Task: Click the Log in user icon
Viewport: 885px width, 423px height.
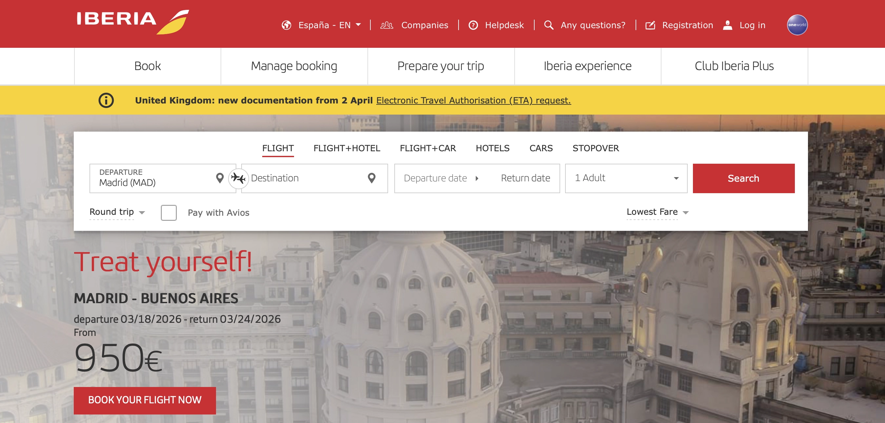Action: pos(727,26)
